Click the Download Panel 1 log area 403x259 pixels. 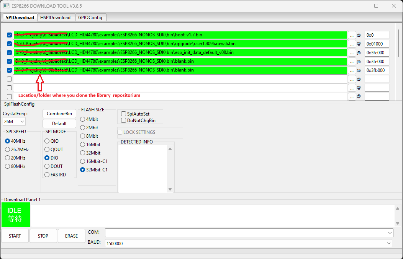pos(213,216)
